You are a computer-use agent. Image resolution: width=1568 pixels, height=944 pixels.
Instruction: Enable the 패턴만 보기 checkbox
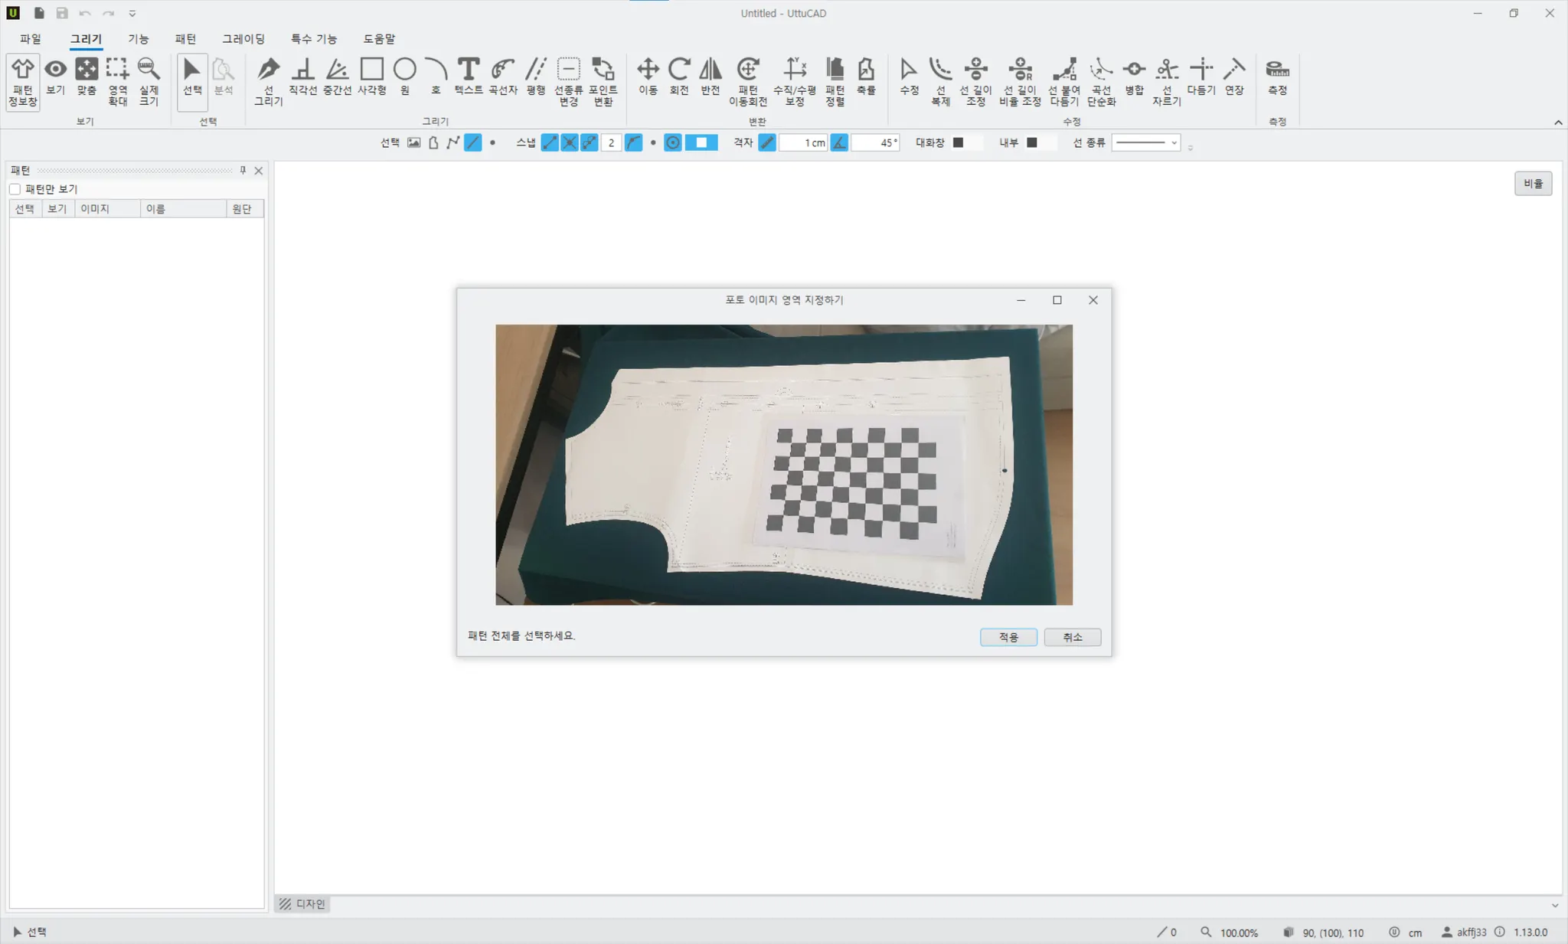coord(15,189)
